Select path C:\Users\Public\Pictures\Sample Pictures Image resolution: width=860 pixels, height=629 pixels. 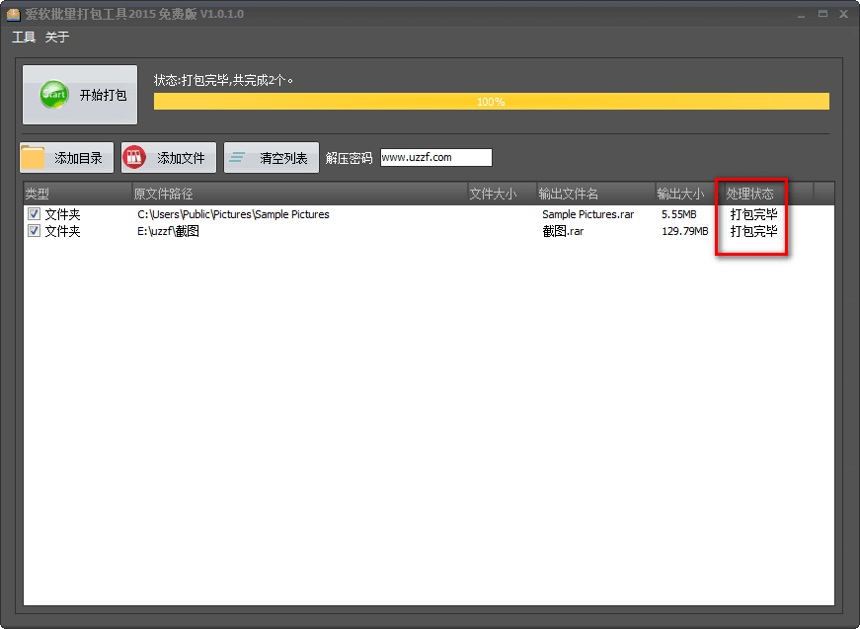(x=233, y=214)
